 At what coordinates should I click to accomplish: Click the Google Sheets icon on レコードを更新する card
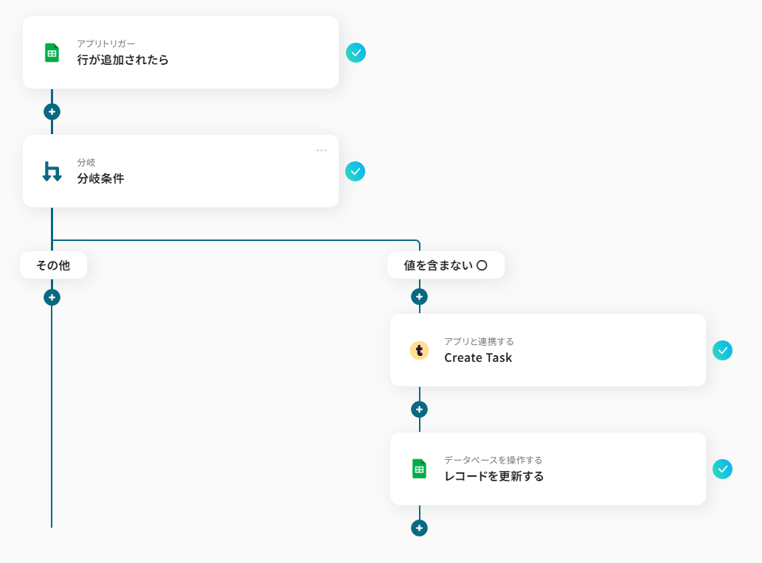(419, 469)
